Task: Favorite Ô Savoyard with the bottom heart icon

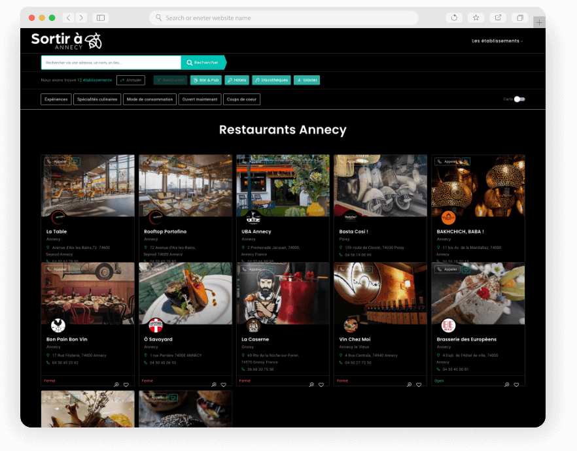Action: pyautogui.click(x=224, y=384)
